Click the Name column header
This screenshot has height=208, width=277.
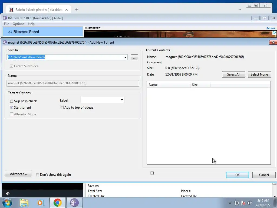169,85
